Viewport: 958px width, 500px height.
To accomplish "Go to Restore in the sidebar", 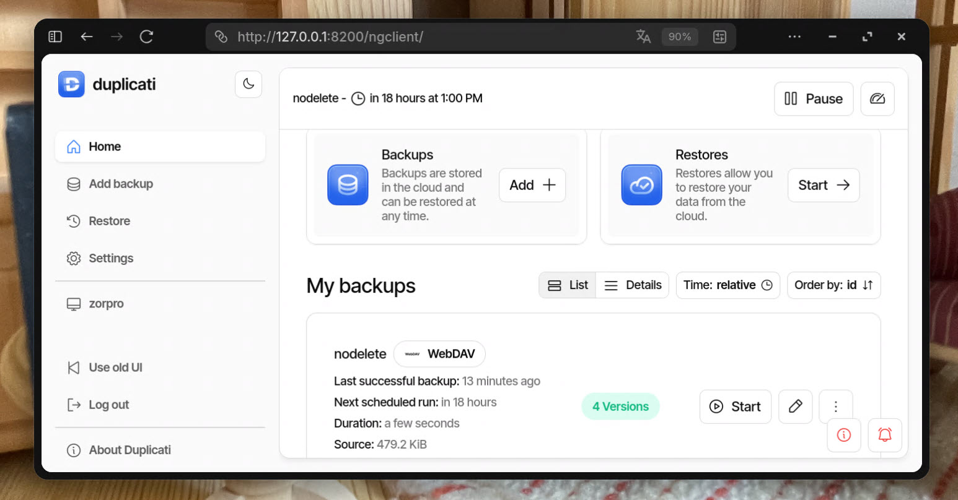I will click(109, 222).
